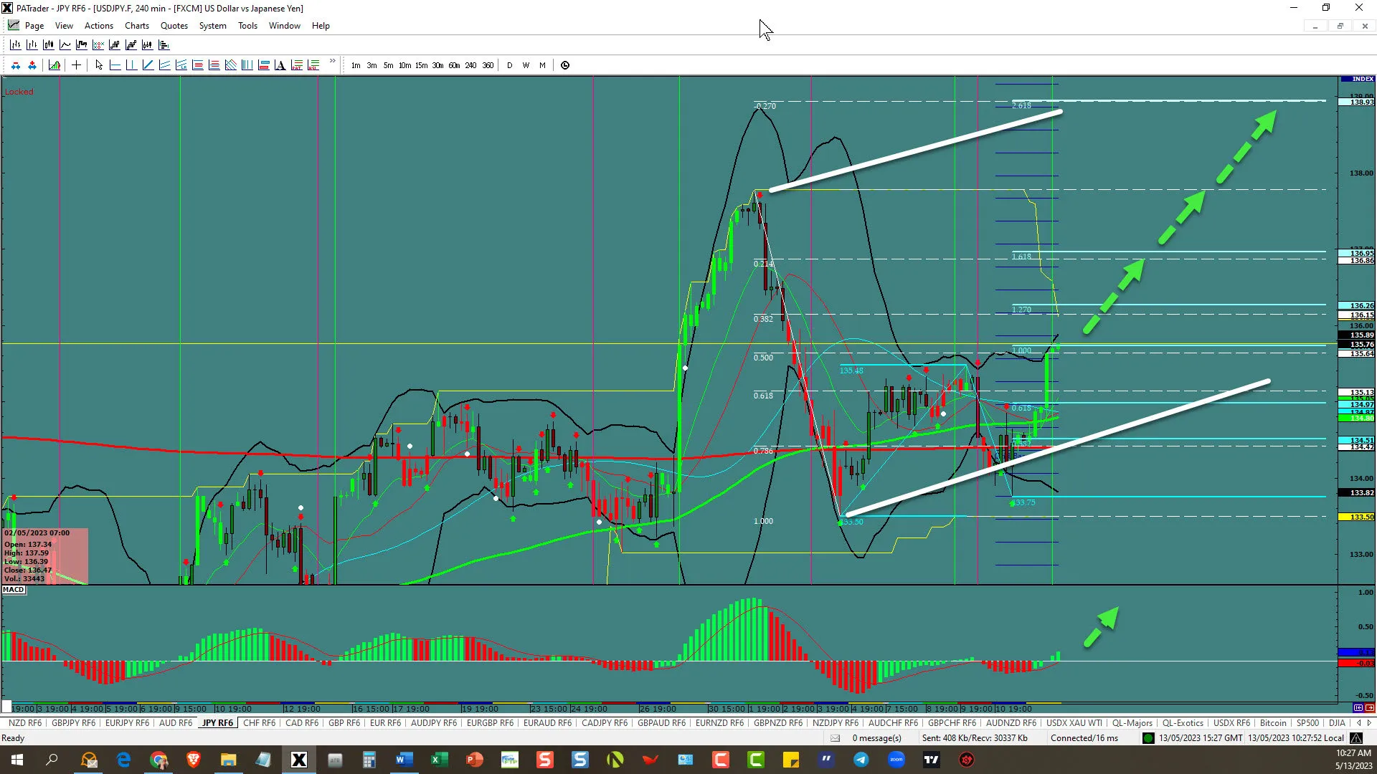The height and width of the screenshot is (774, 1377).
Task: Select the trend line drawing tool
Action: point(148,65)
